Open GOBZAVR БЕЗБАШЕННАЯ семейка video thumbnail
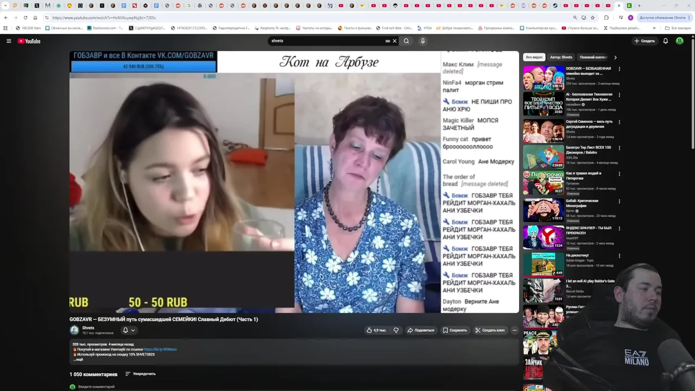The height and width of the screenshot is (391, 695). [x=544, y=78]
